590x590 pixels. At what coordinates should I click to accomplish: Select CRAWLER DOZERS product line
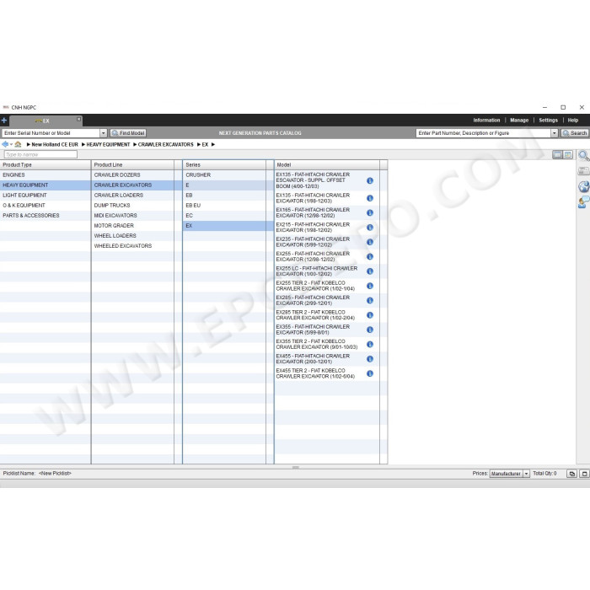click(133, 175)
